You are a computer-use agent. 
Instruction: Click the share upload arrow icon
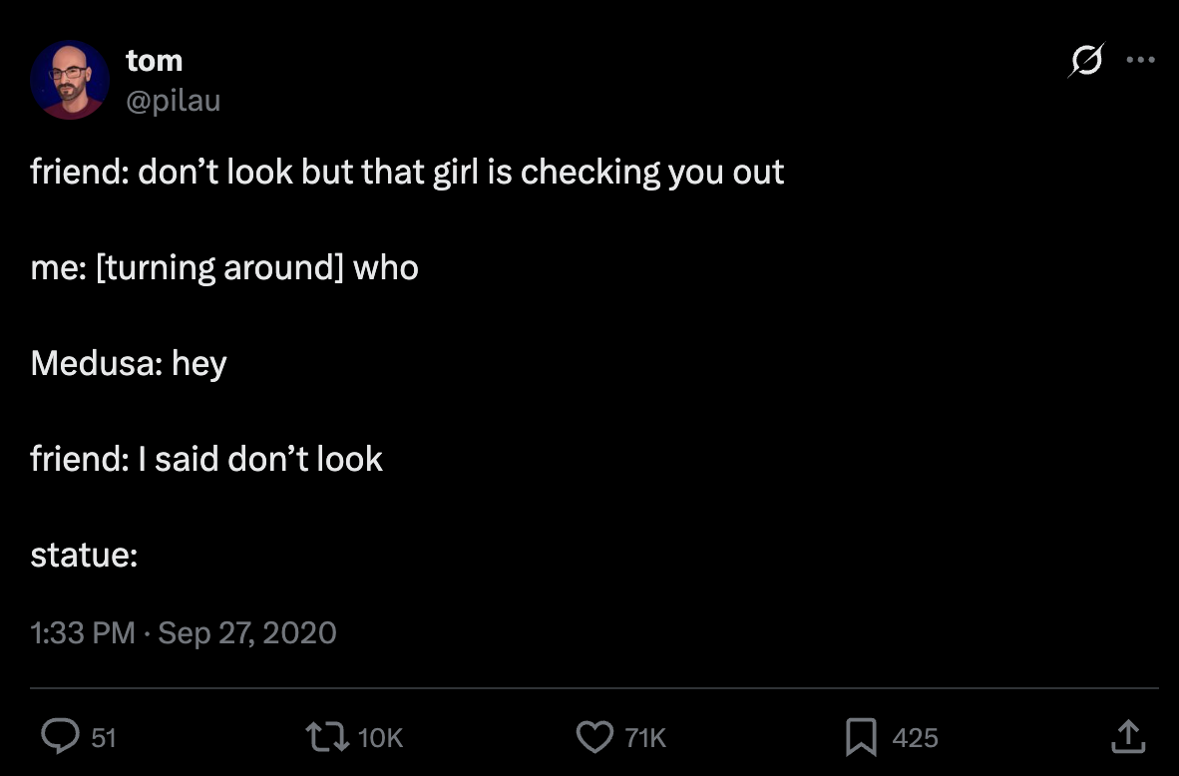click(x=1127, y=737)
